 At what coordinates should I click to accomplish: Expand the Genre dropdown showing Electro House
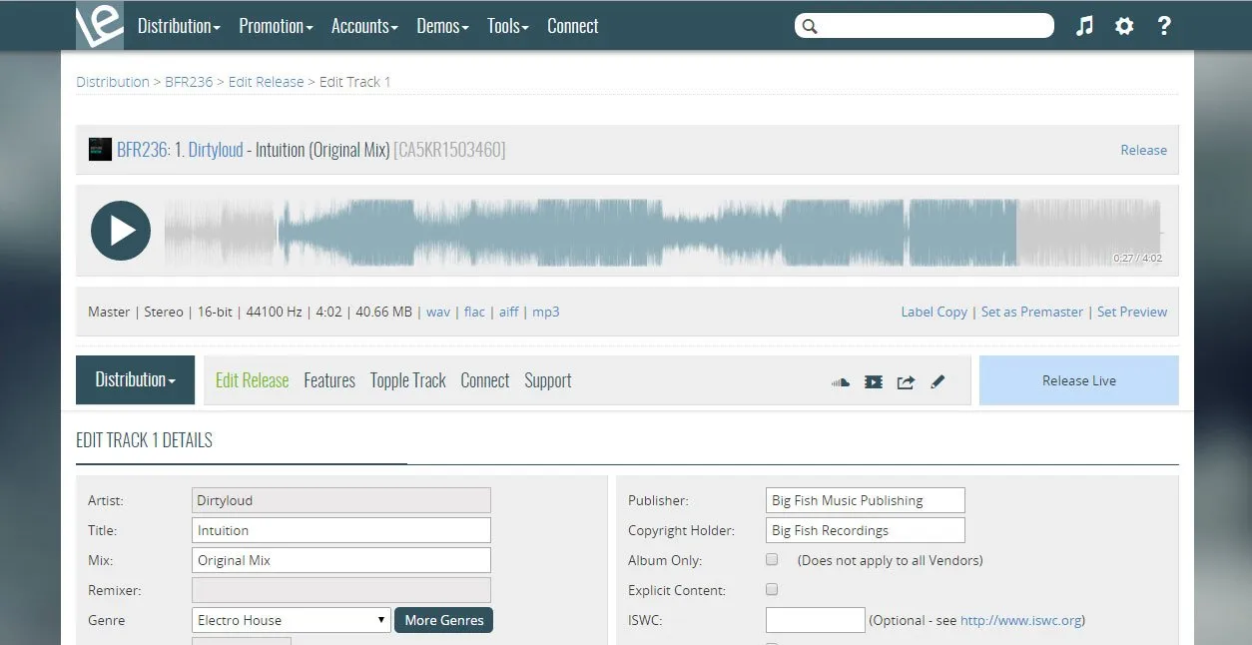pyautogui.click(x=290, y=619)
